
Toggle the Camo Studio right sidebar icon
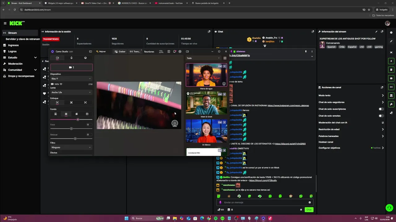[x=187, y=51]
